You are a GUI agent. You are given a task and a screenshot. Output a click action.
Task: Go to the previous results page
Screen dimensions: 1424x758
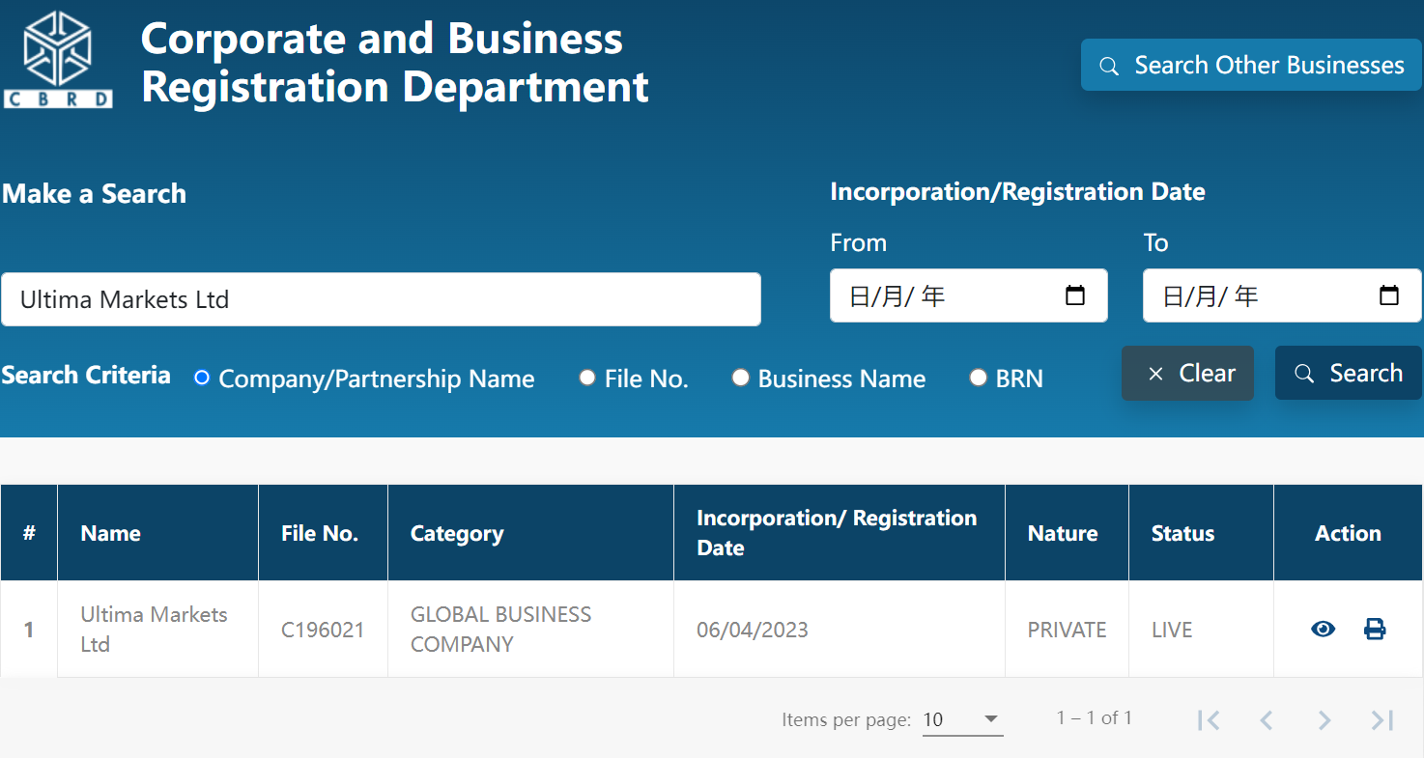(1267, 719)
